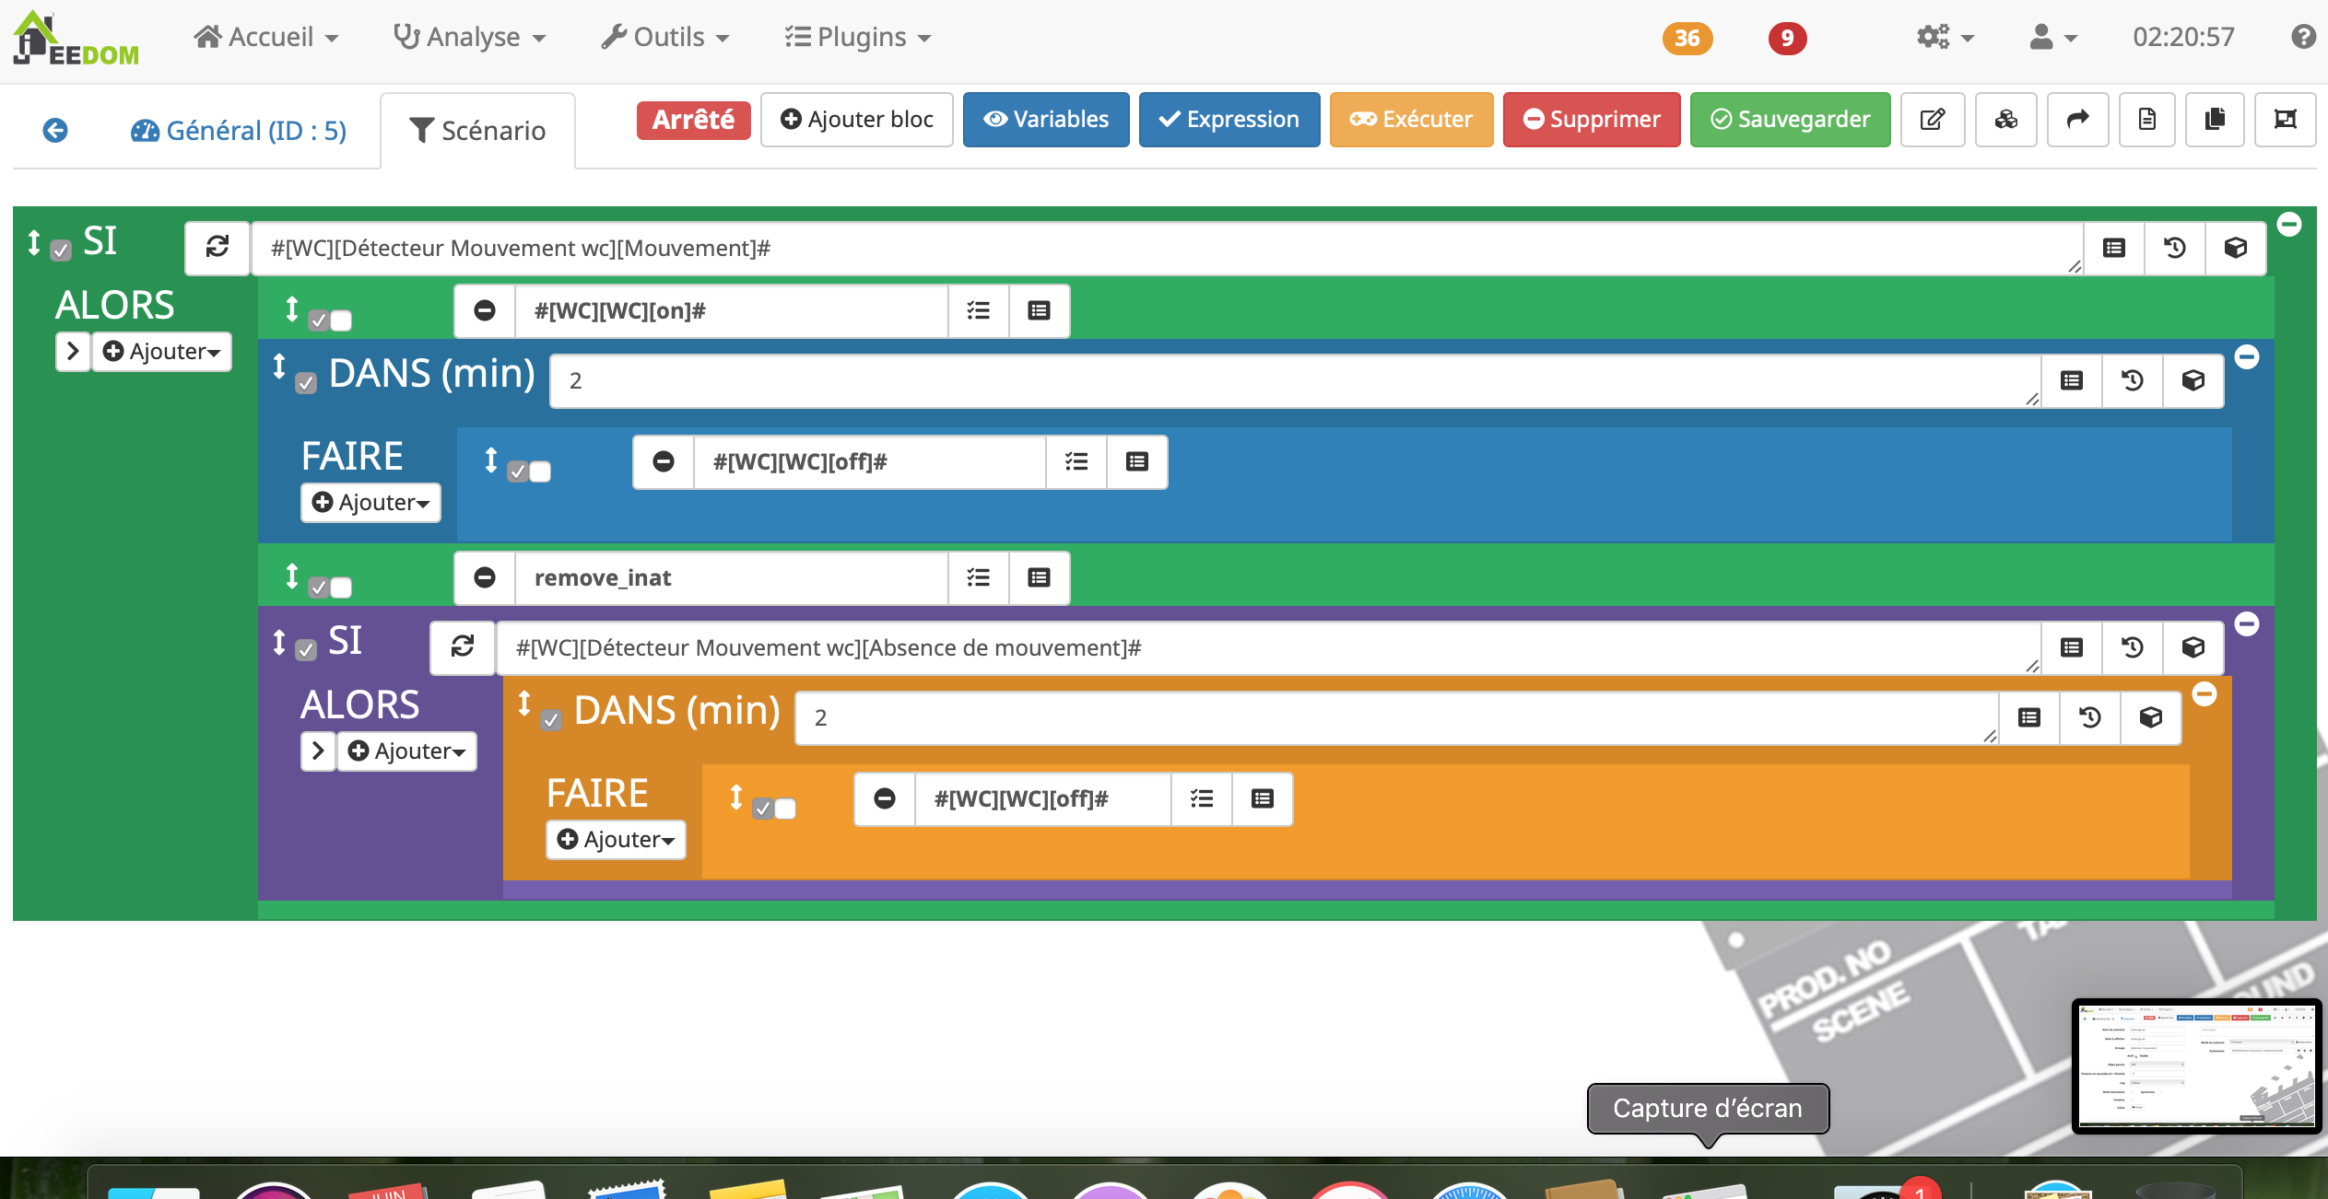The image size is (2328, 1199).
Task: Collapse the green SI block with minus
Action: click(2289, 224)
